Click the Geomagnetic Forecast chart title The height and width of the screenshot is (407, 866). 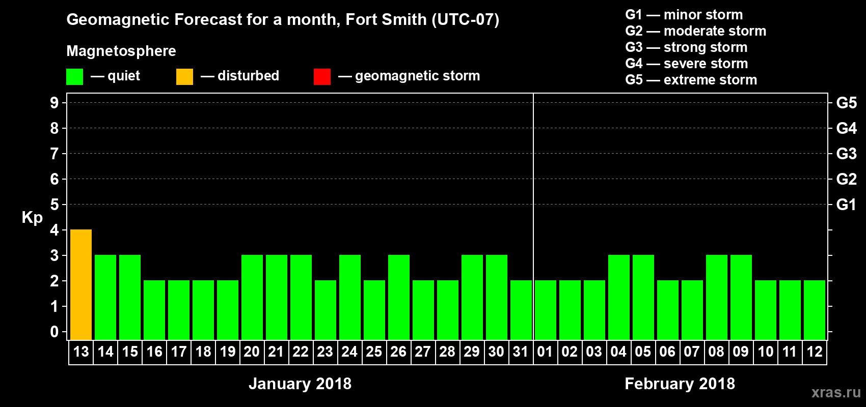(283, 20)
